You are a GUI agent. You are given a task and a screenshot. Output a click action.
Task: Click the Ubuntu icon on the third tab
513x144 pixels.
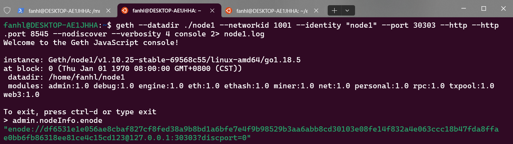(x=229, y=11)
